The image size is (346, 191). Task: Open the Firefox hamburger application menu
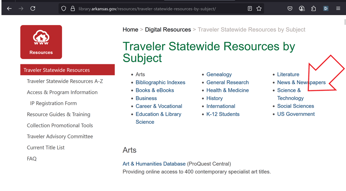[338, 8]
